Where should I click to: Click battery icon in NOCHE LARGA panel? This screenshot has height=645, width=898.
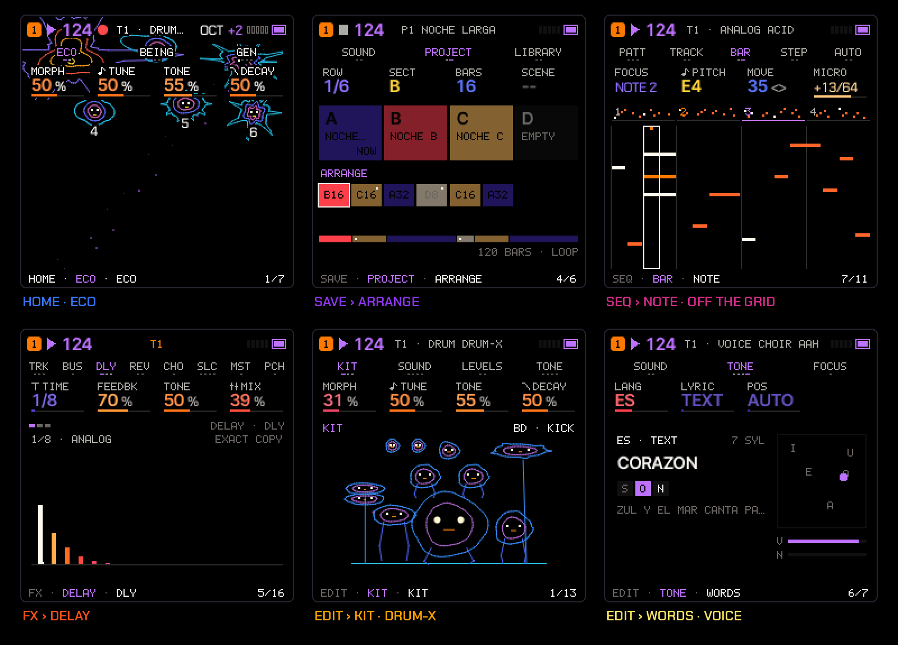[x=571, y=30]
